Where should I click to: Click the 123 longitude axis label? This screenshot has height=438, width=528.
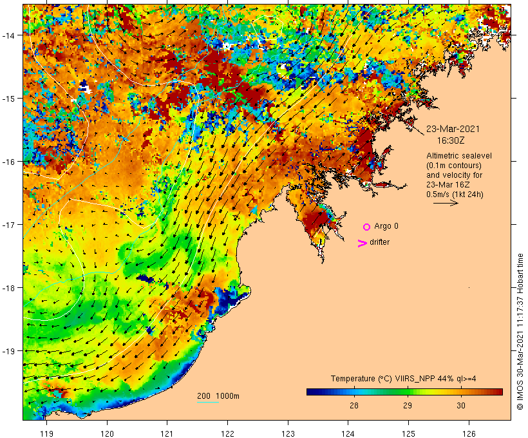pyautogui.click(x=288, y=433)
